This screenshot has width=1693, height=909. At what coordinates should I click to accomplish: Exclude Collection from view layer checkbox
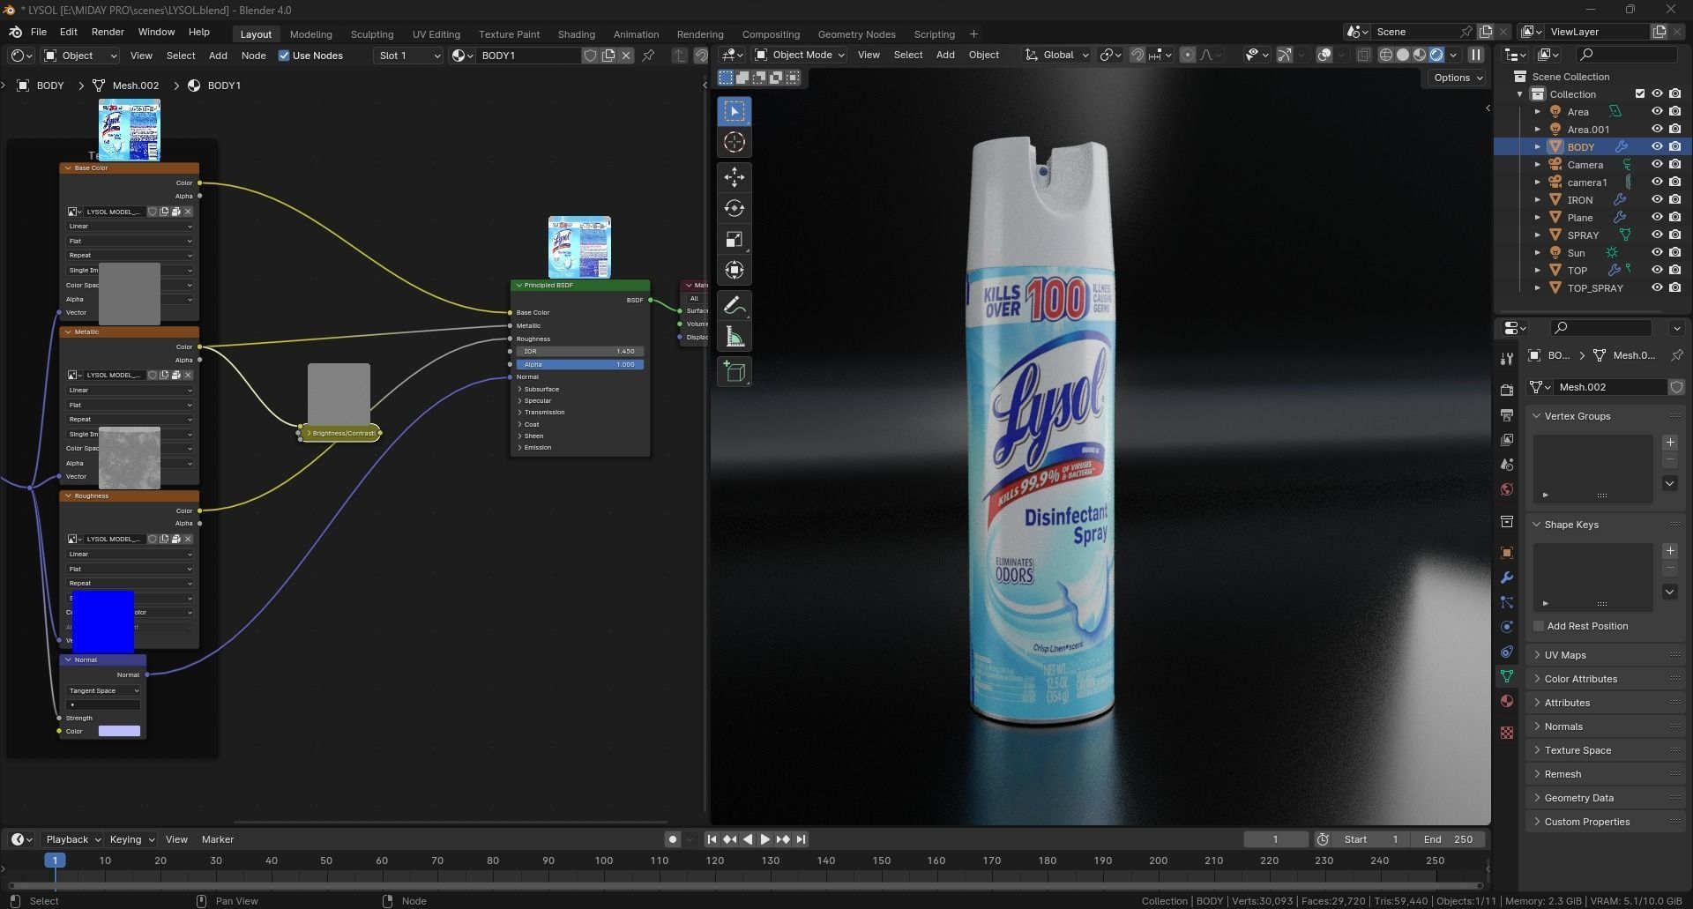[1640, 94]
